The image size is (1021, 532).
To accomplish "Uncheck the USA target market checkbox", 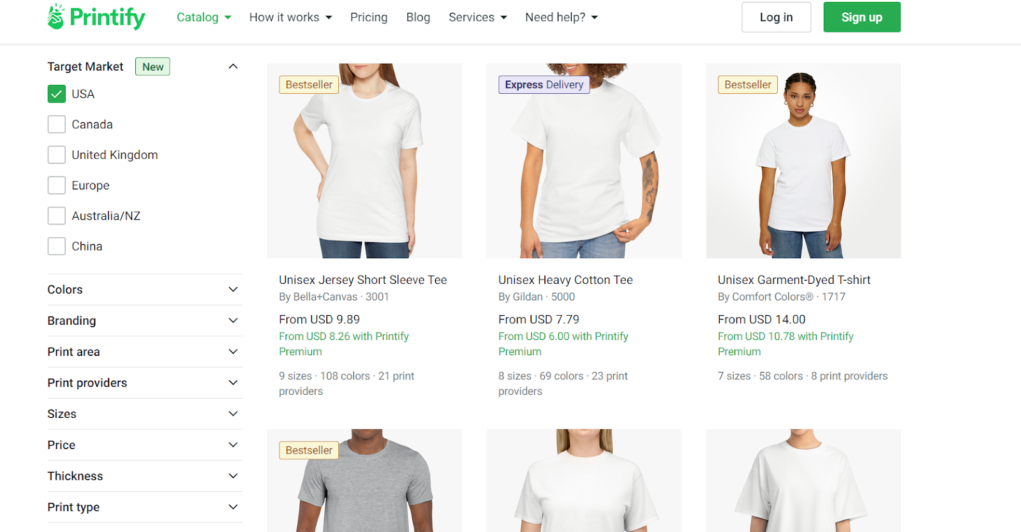I will click(x=57, y=94).
